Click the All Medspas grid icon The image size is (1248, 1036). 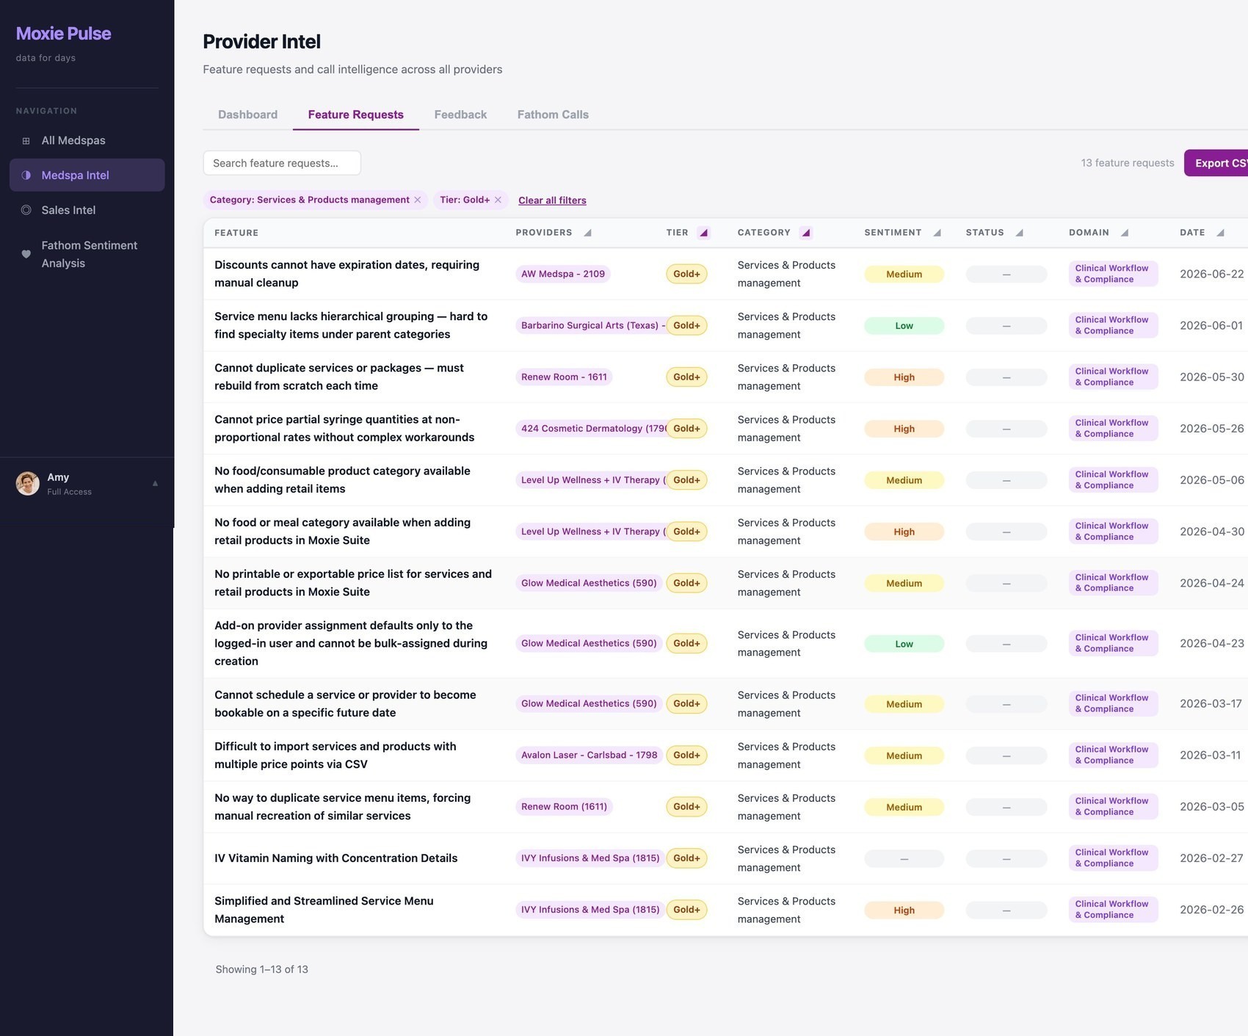26,141
